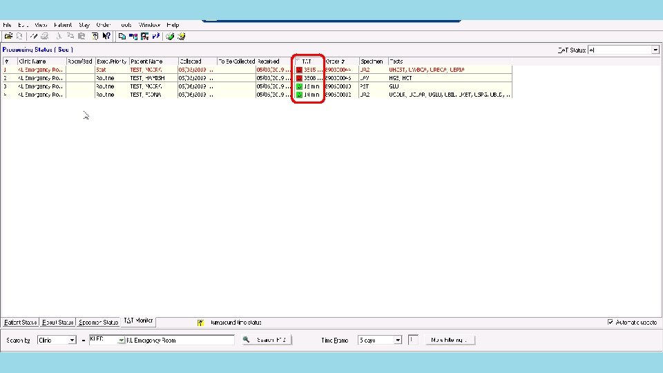Sort by Received column header
The height and width of the screenshot is (373, 663).
(x=274, y=61)
